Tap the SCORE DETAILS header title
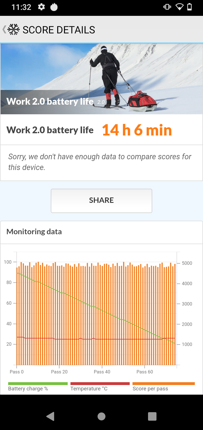The width and height of the screenshot is (203, 430). pos(59,30)
